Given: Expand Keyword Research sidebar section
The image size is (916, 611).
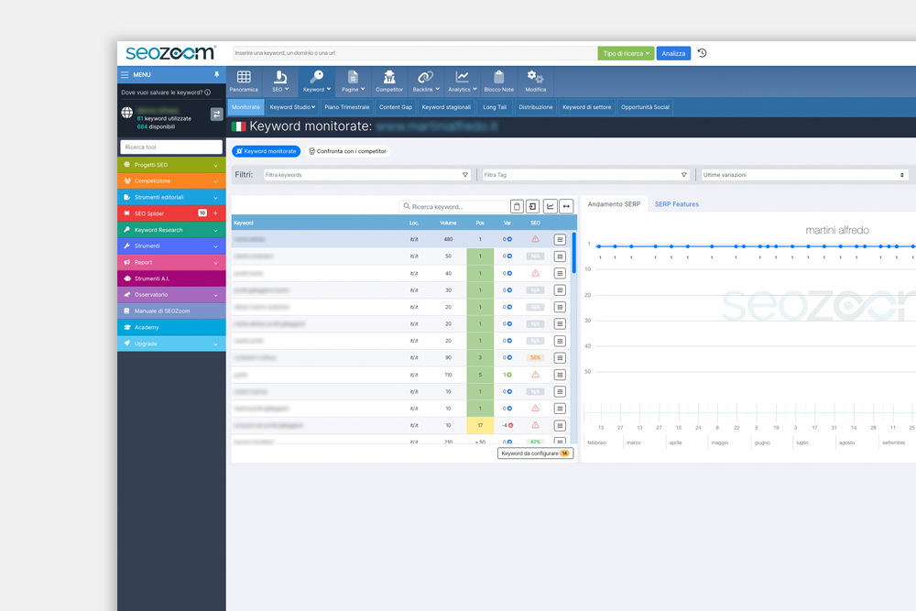Looking at the screenshot, I should coord(171,230).
